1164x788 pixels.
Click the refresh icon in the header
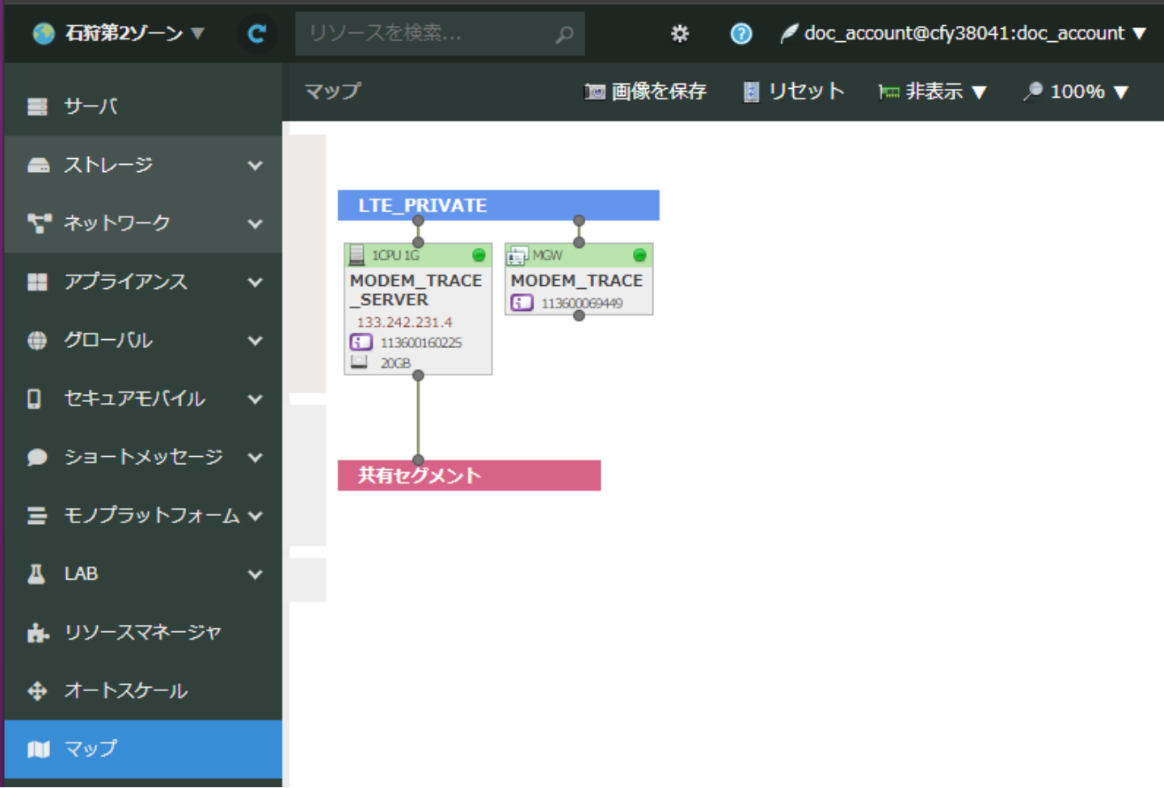coord(257,34)
